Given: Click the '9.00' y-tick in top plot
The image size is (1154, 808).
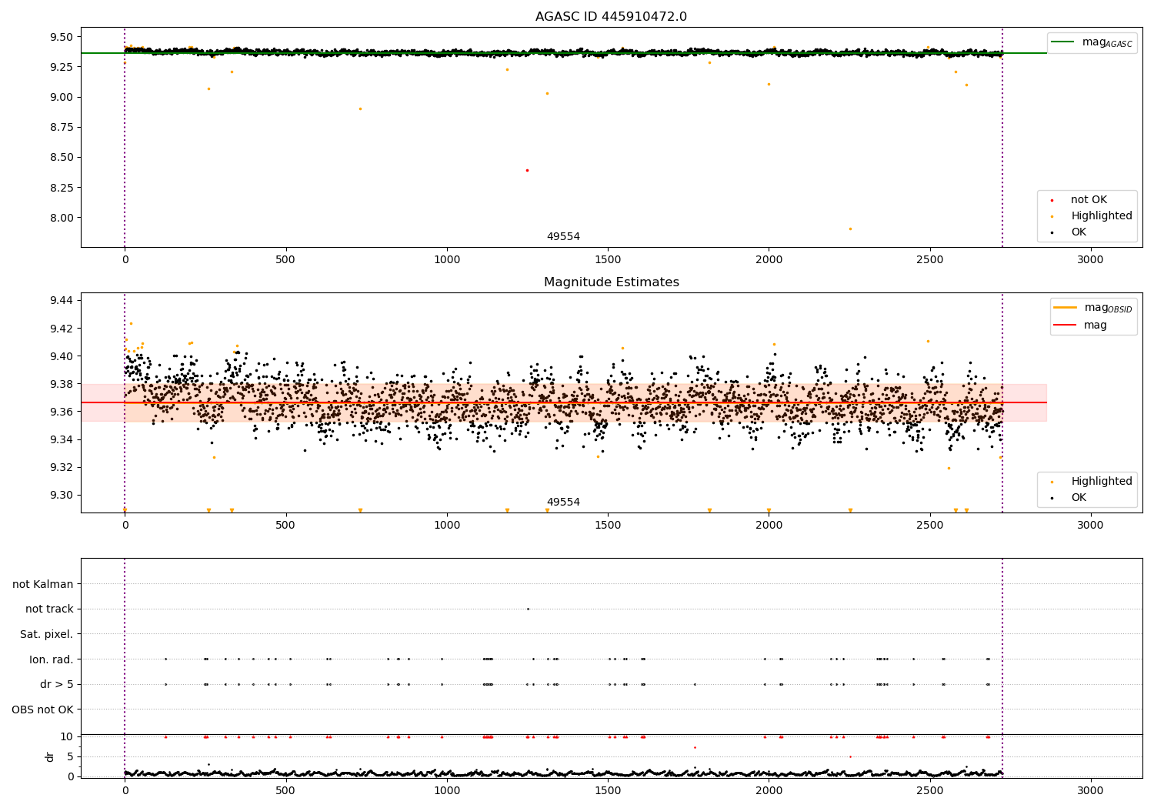Looking at the screenshot, I should [x=62, y=97].
